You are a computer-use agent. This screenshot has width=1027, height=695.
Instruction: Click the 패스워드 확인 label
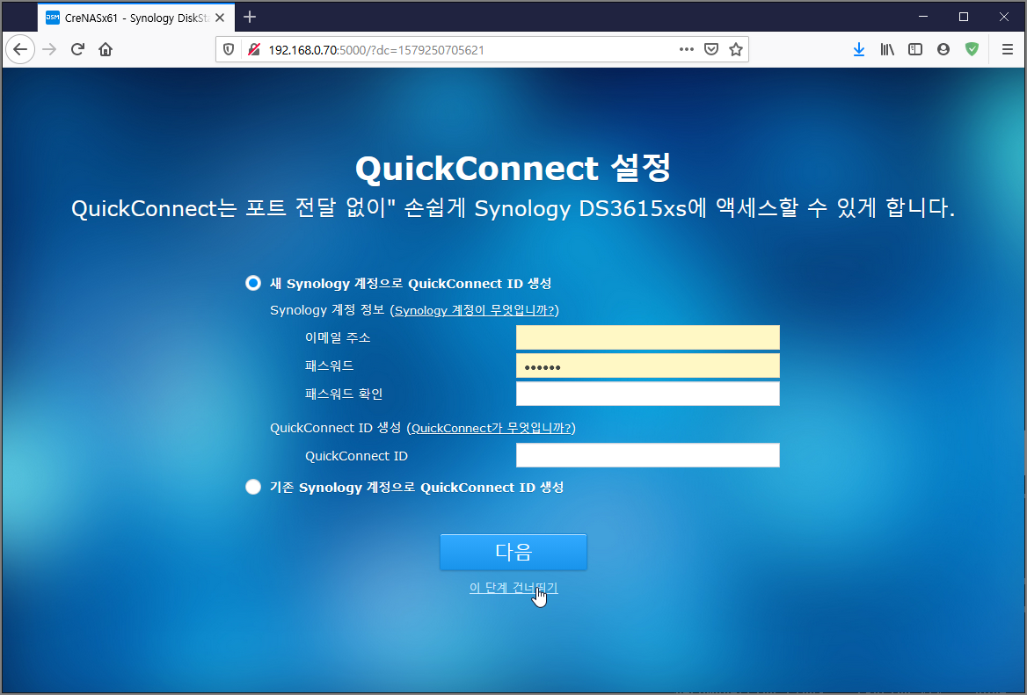click(344, 394)
